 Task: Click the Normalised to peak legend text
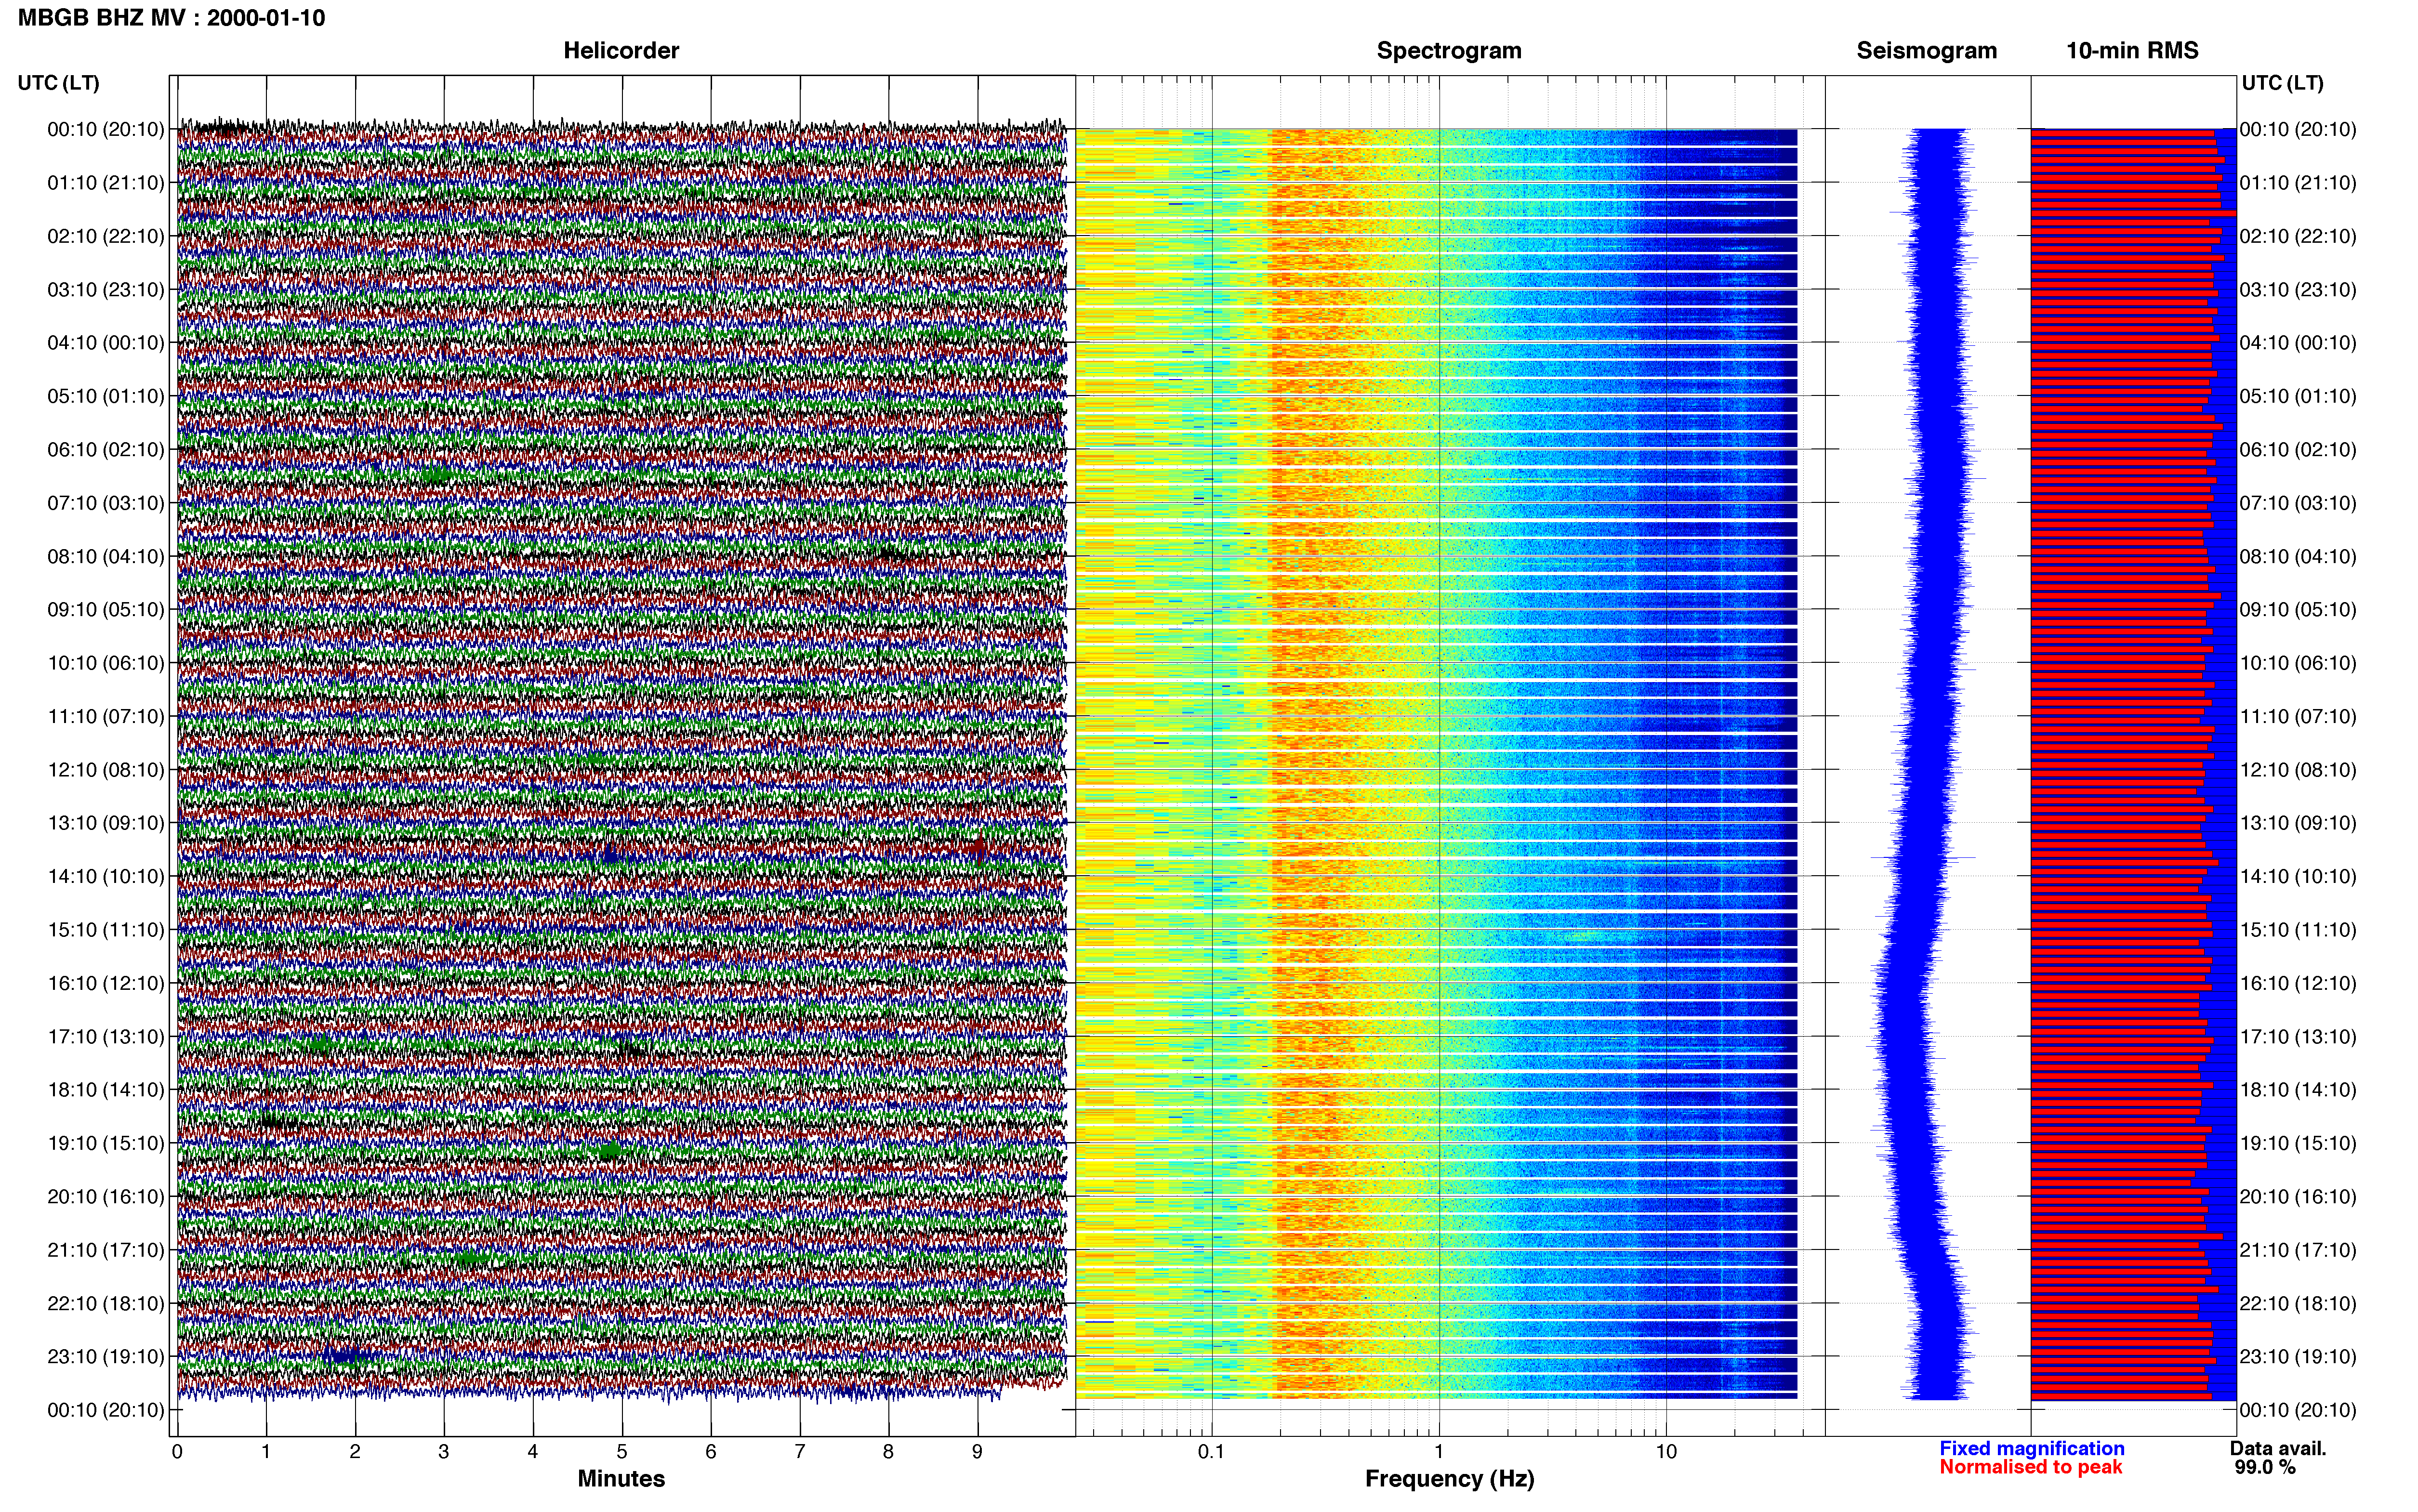click(x=2031, y=1467)
